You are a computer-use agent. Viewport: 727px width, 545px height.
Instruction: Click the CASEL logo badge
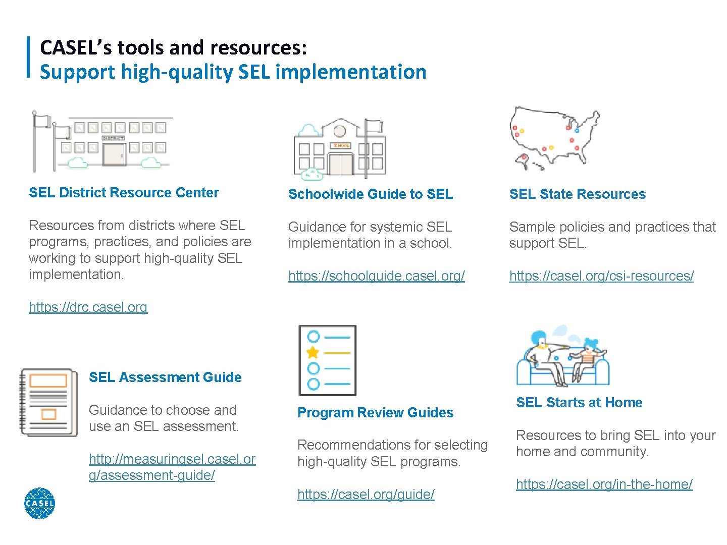[39, 503]
